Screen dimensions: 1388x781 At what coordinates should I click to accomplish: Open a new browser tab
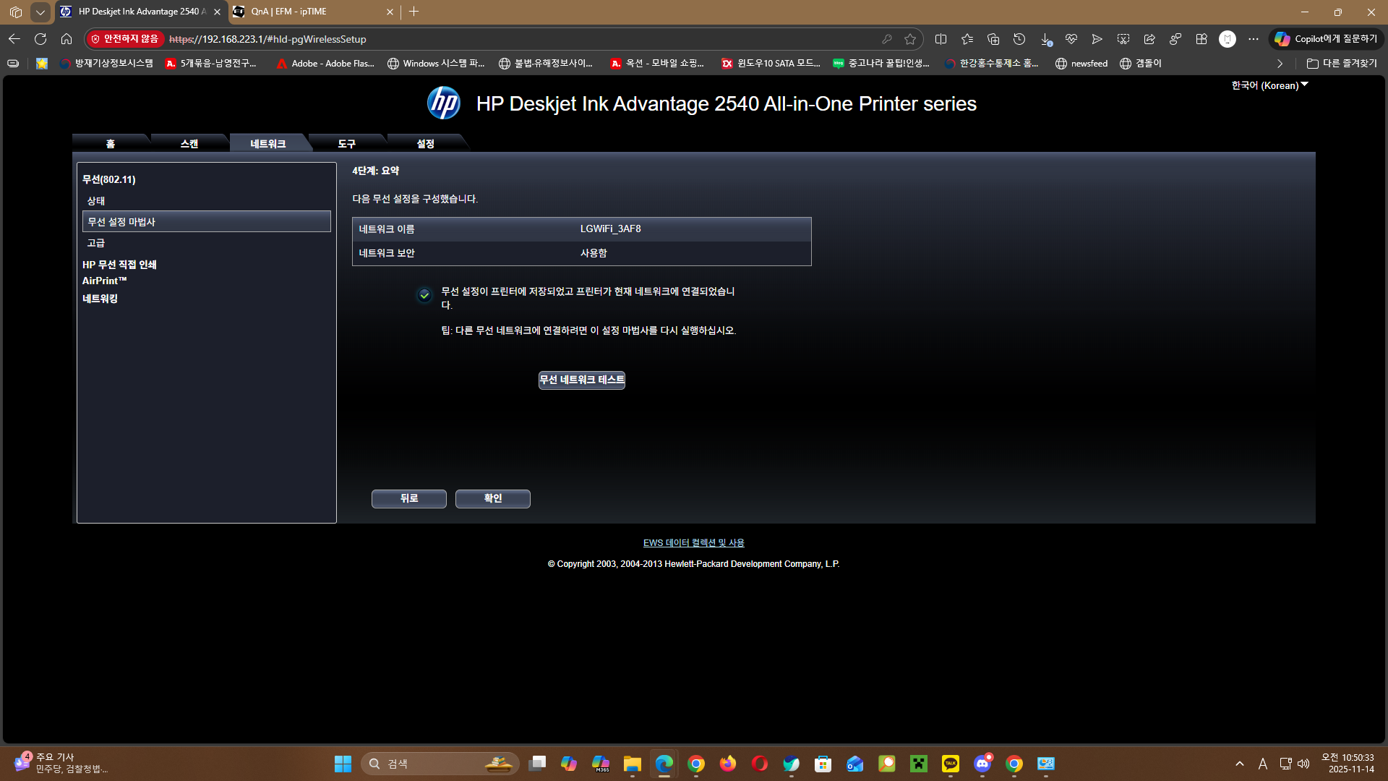click(414, 12)
